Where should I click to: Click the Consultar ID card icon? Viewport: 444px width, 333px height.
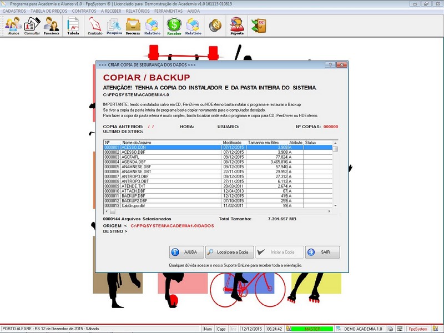[x=32, y=26]
